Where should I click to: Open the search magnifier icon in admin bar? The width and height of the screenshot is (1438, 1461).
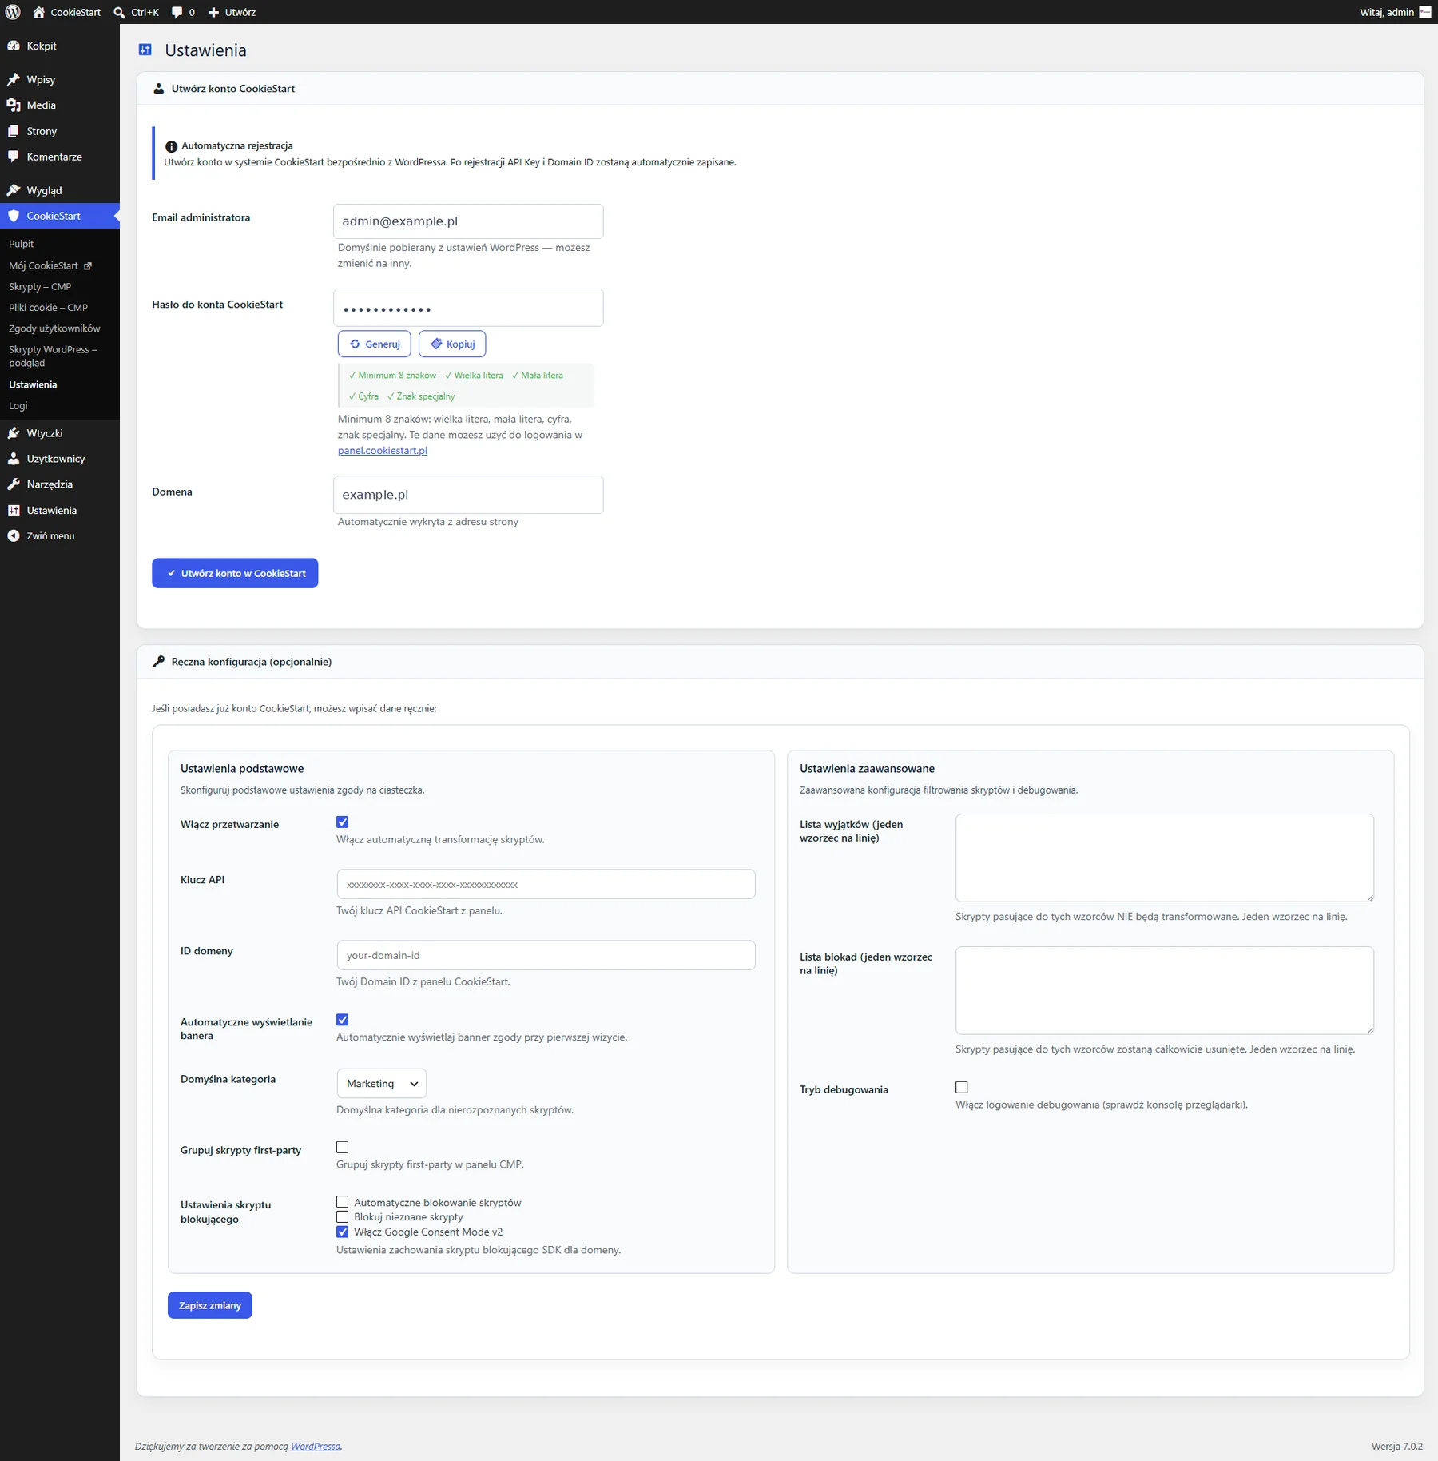point(119,12)
